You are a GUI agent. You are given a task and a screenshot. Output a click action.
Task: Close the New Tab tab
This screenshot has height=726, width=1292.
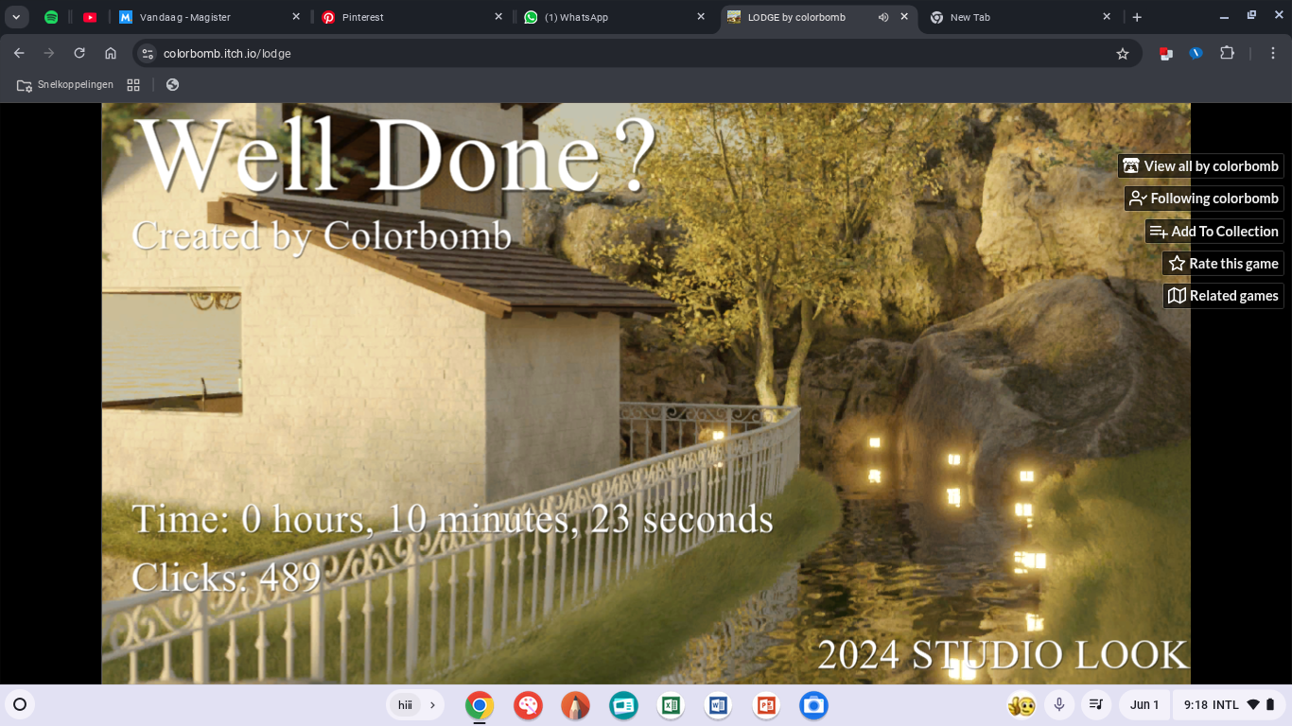point(1107,17)
